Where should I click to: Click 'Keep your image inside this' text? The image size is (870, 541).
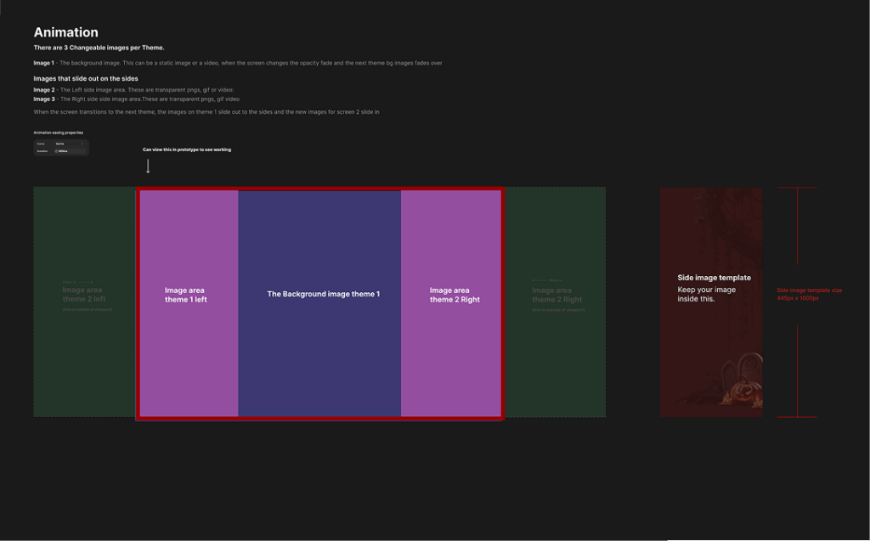(x=707, y=294)
